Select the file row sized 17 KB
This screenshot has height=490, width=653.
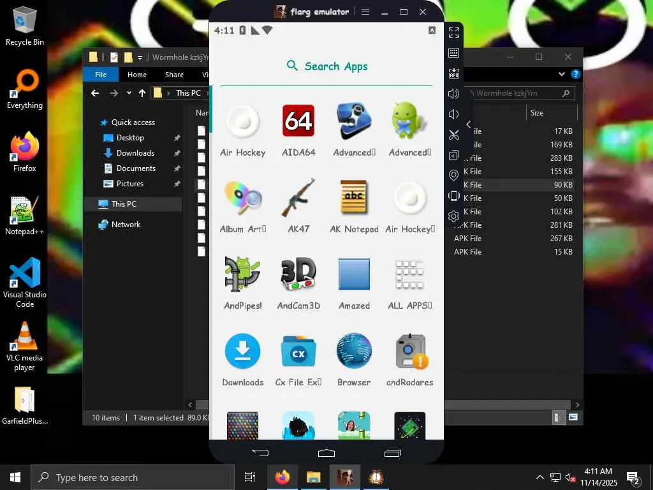click(520, 131)
